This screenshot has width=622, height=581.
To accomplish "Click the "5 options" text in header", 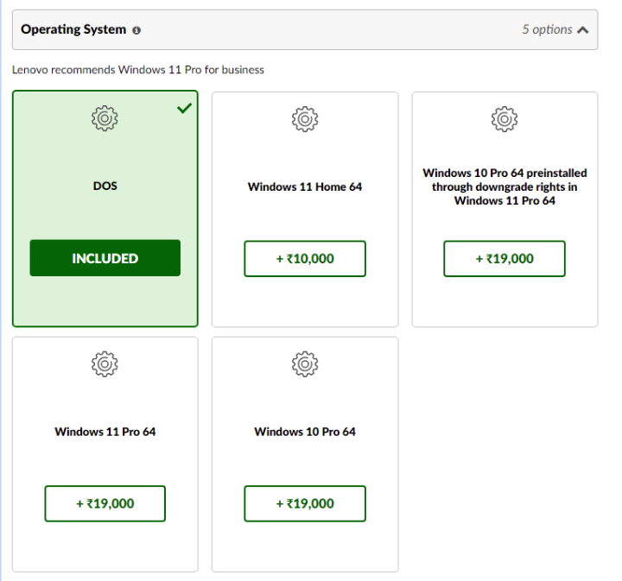I will [547, 30].
